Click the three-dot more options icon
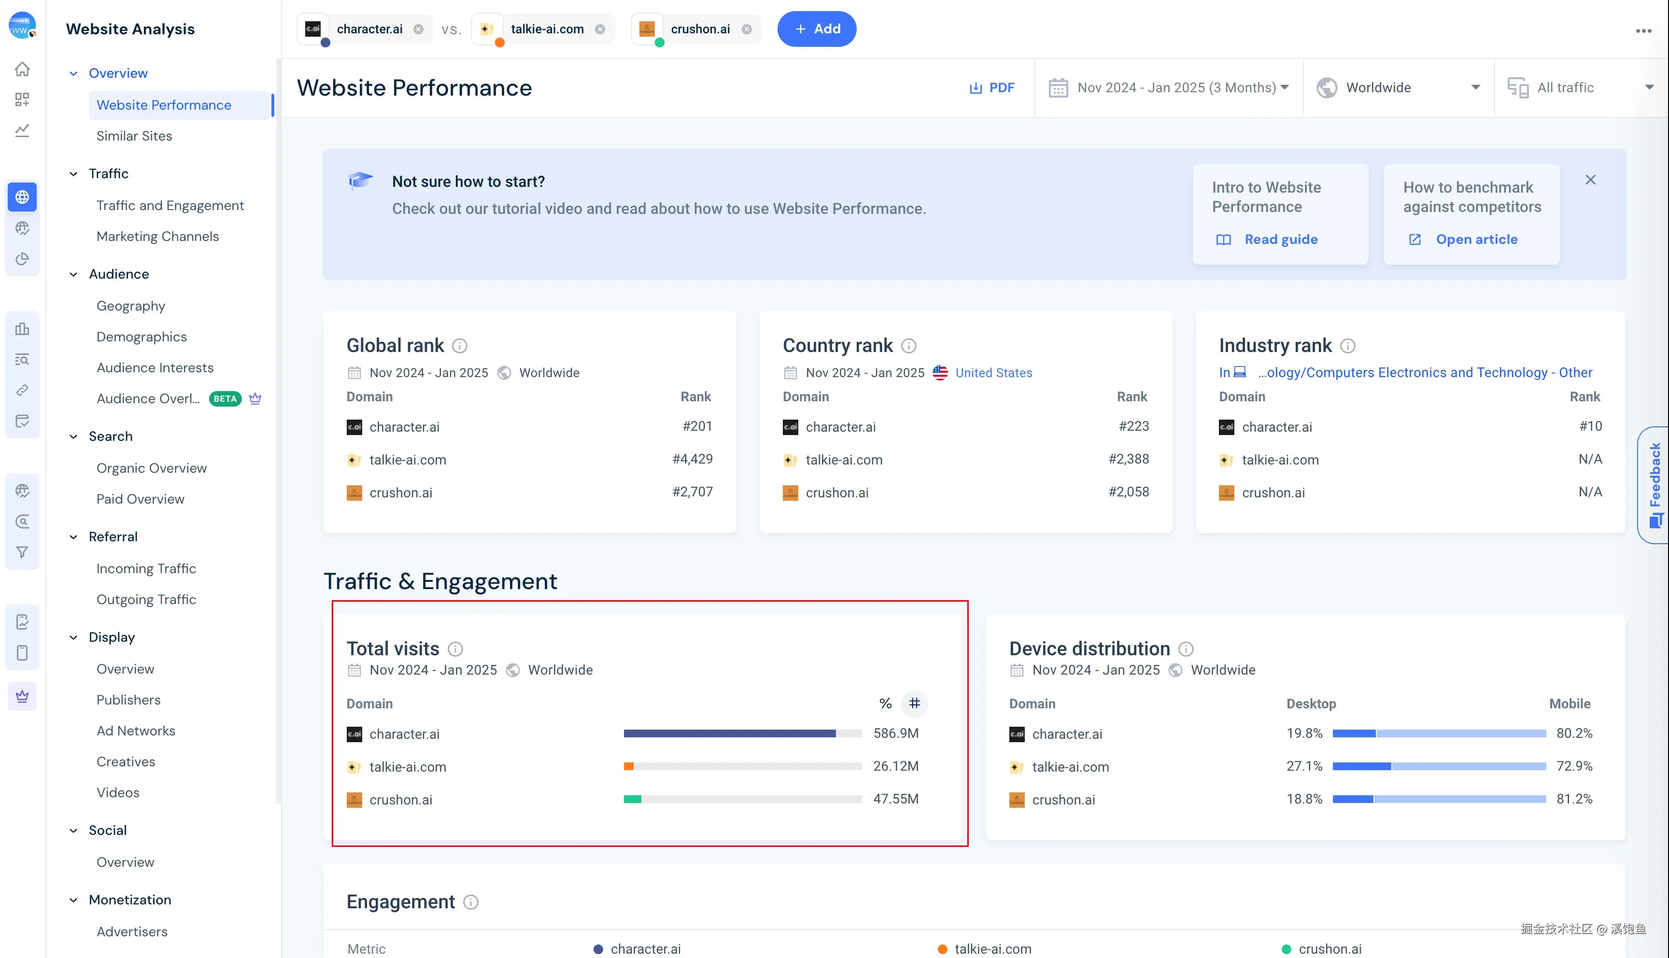The width and height of the screenshot is (1669, 958). tap(1643, 30)
